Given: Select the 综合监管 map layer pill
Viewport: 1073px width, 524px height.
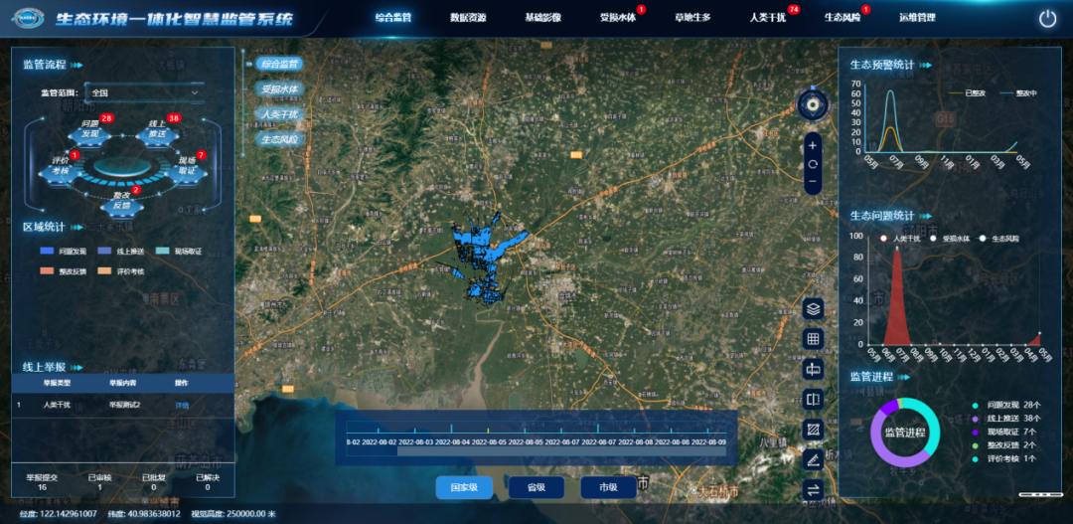Looking at the screenshot, I should pyautogui.click(x=280, y=65).
